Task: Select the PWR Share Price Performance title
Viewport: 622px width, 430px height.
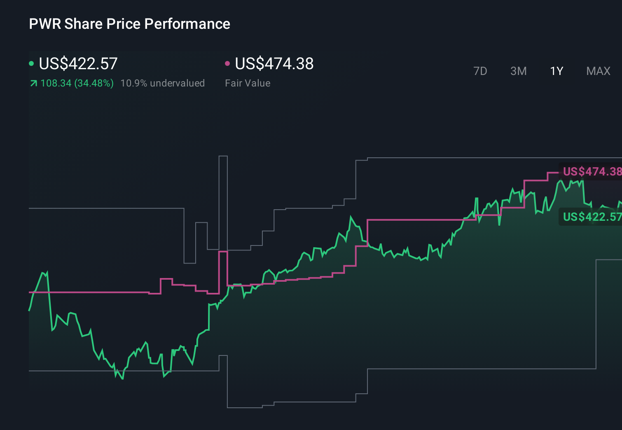Action: (129, 23)
